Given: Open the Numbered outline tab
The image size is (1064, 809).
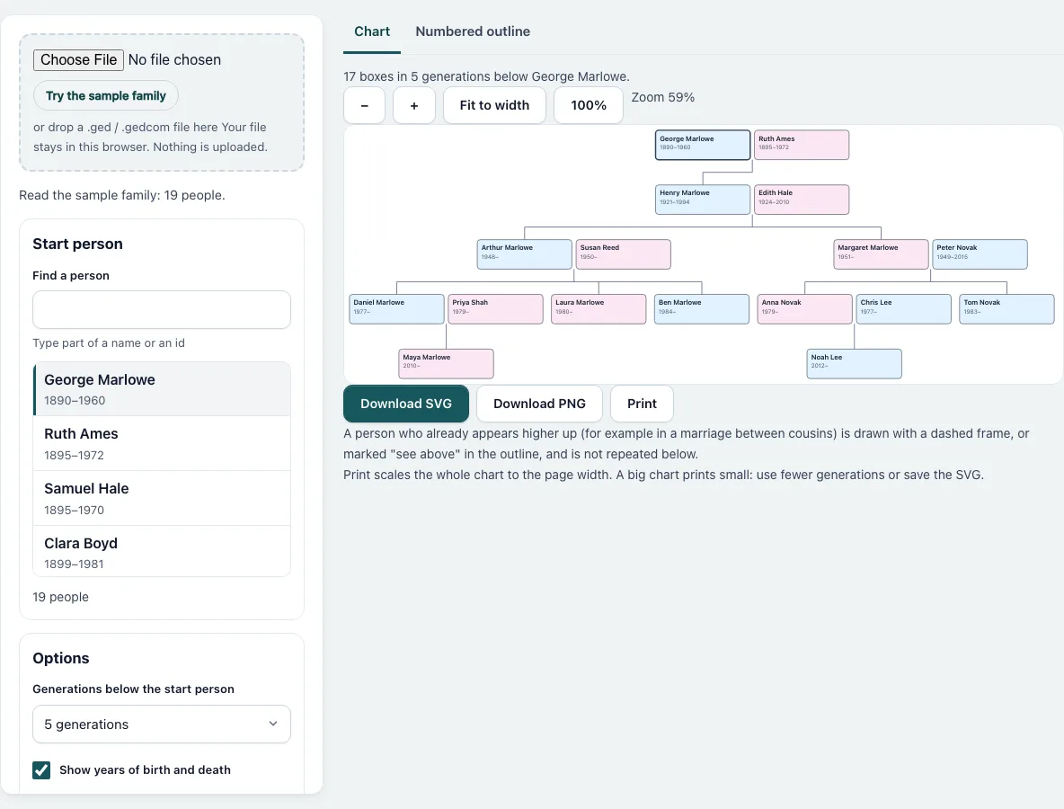Looking at the screenshot, I should pos(473,31).
